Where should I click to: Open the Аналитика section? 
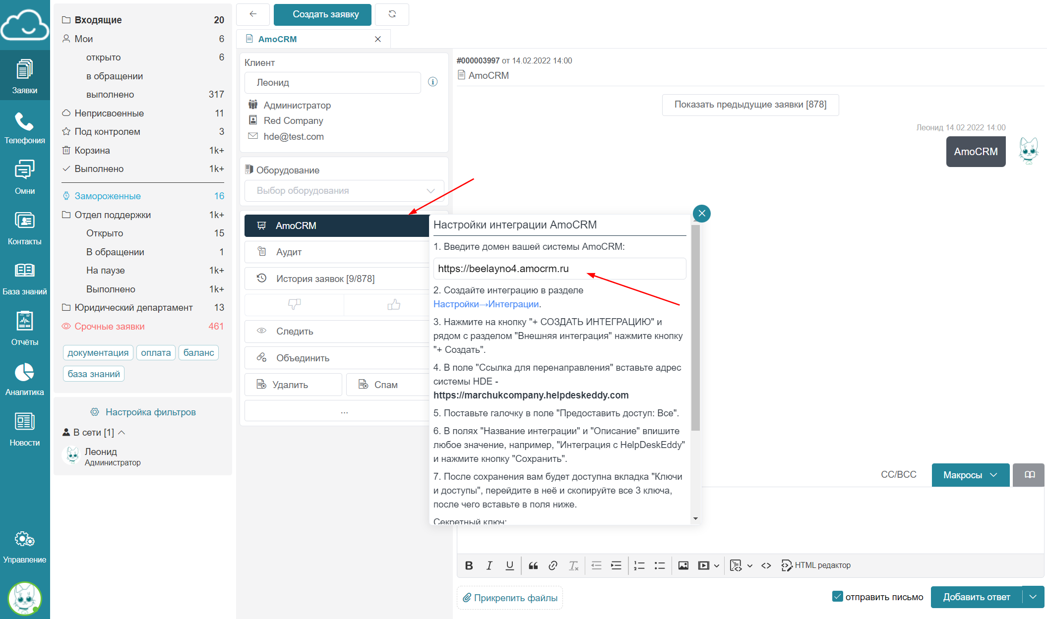(x=25, y=379)
